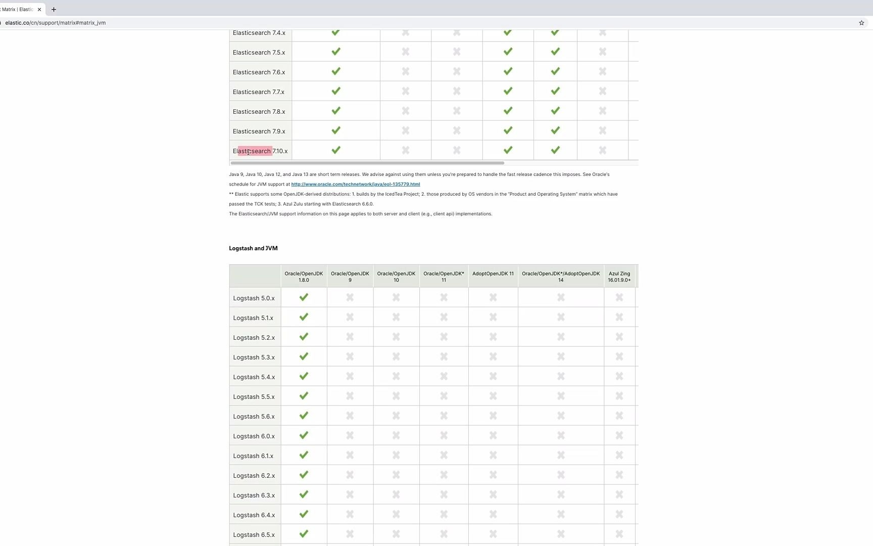The height and width of the screenshot is (546, 873).
Task: Click the Elasticsearch 7.5.x row label
Action: 259,52
